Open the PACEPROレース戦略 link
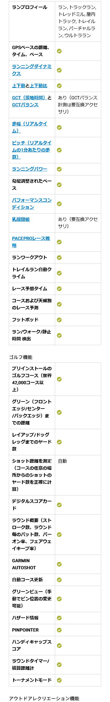This screenshot has height=702, width=110. click(x=31, y=242)
